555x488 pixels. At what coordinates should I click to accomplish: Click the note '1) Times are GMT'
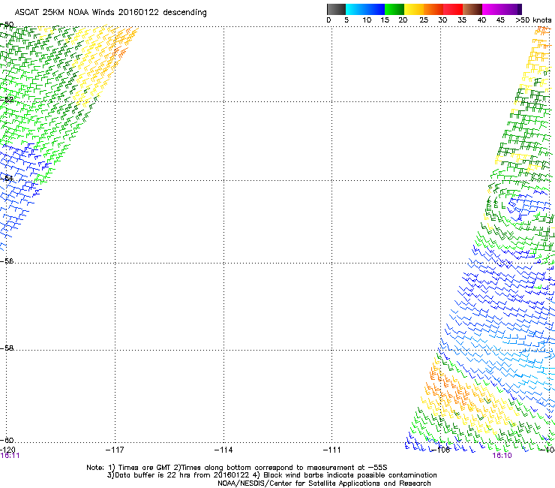click(139, 468)
